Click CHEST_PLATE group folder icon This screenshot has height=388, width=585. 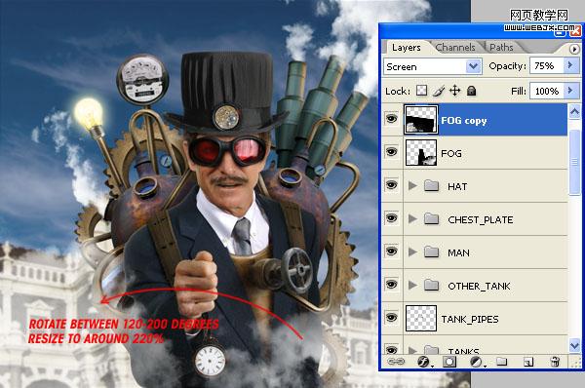[x=431, y=218]
